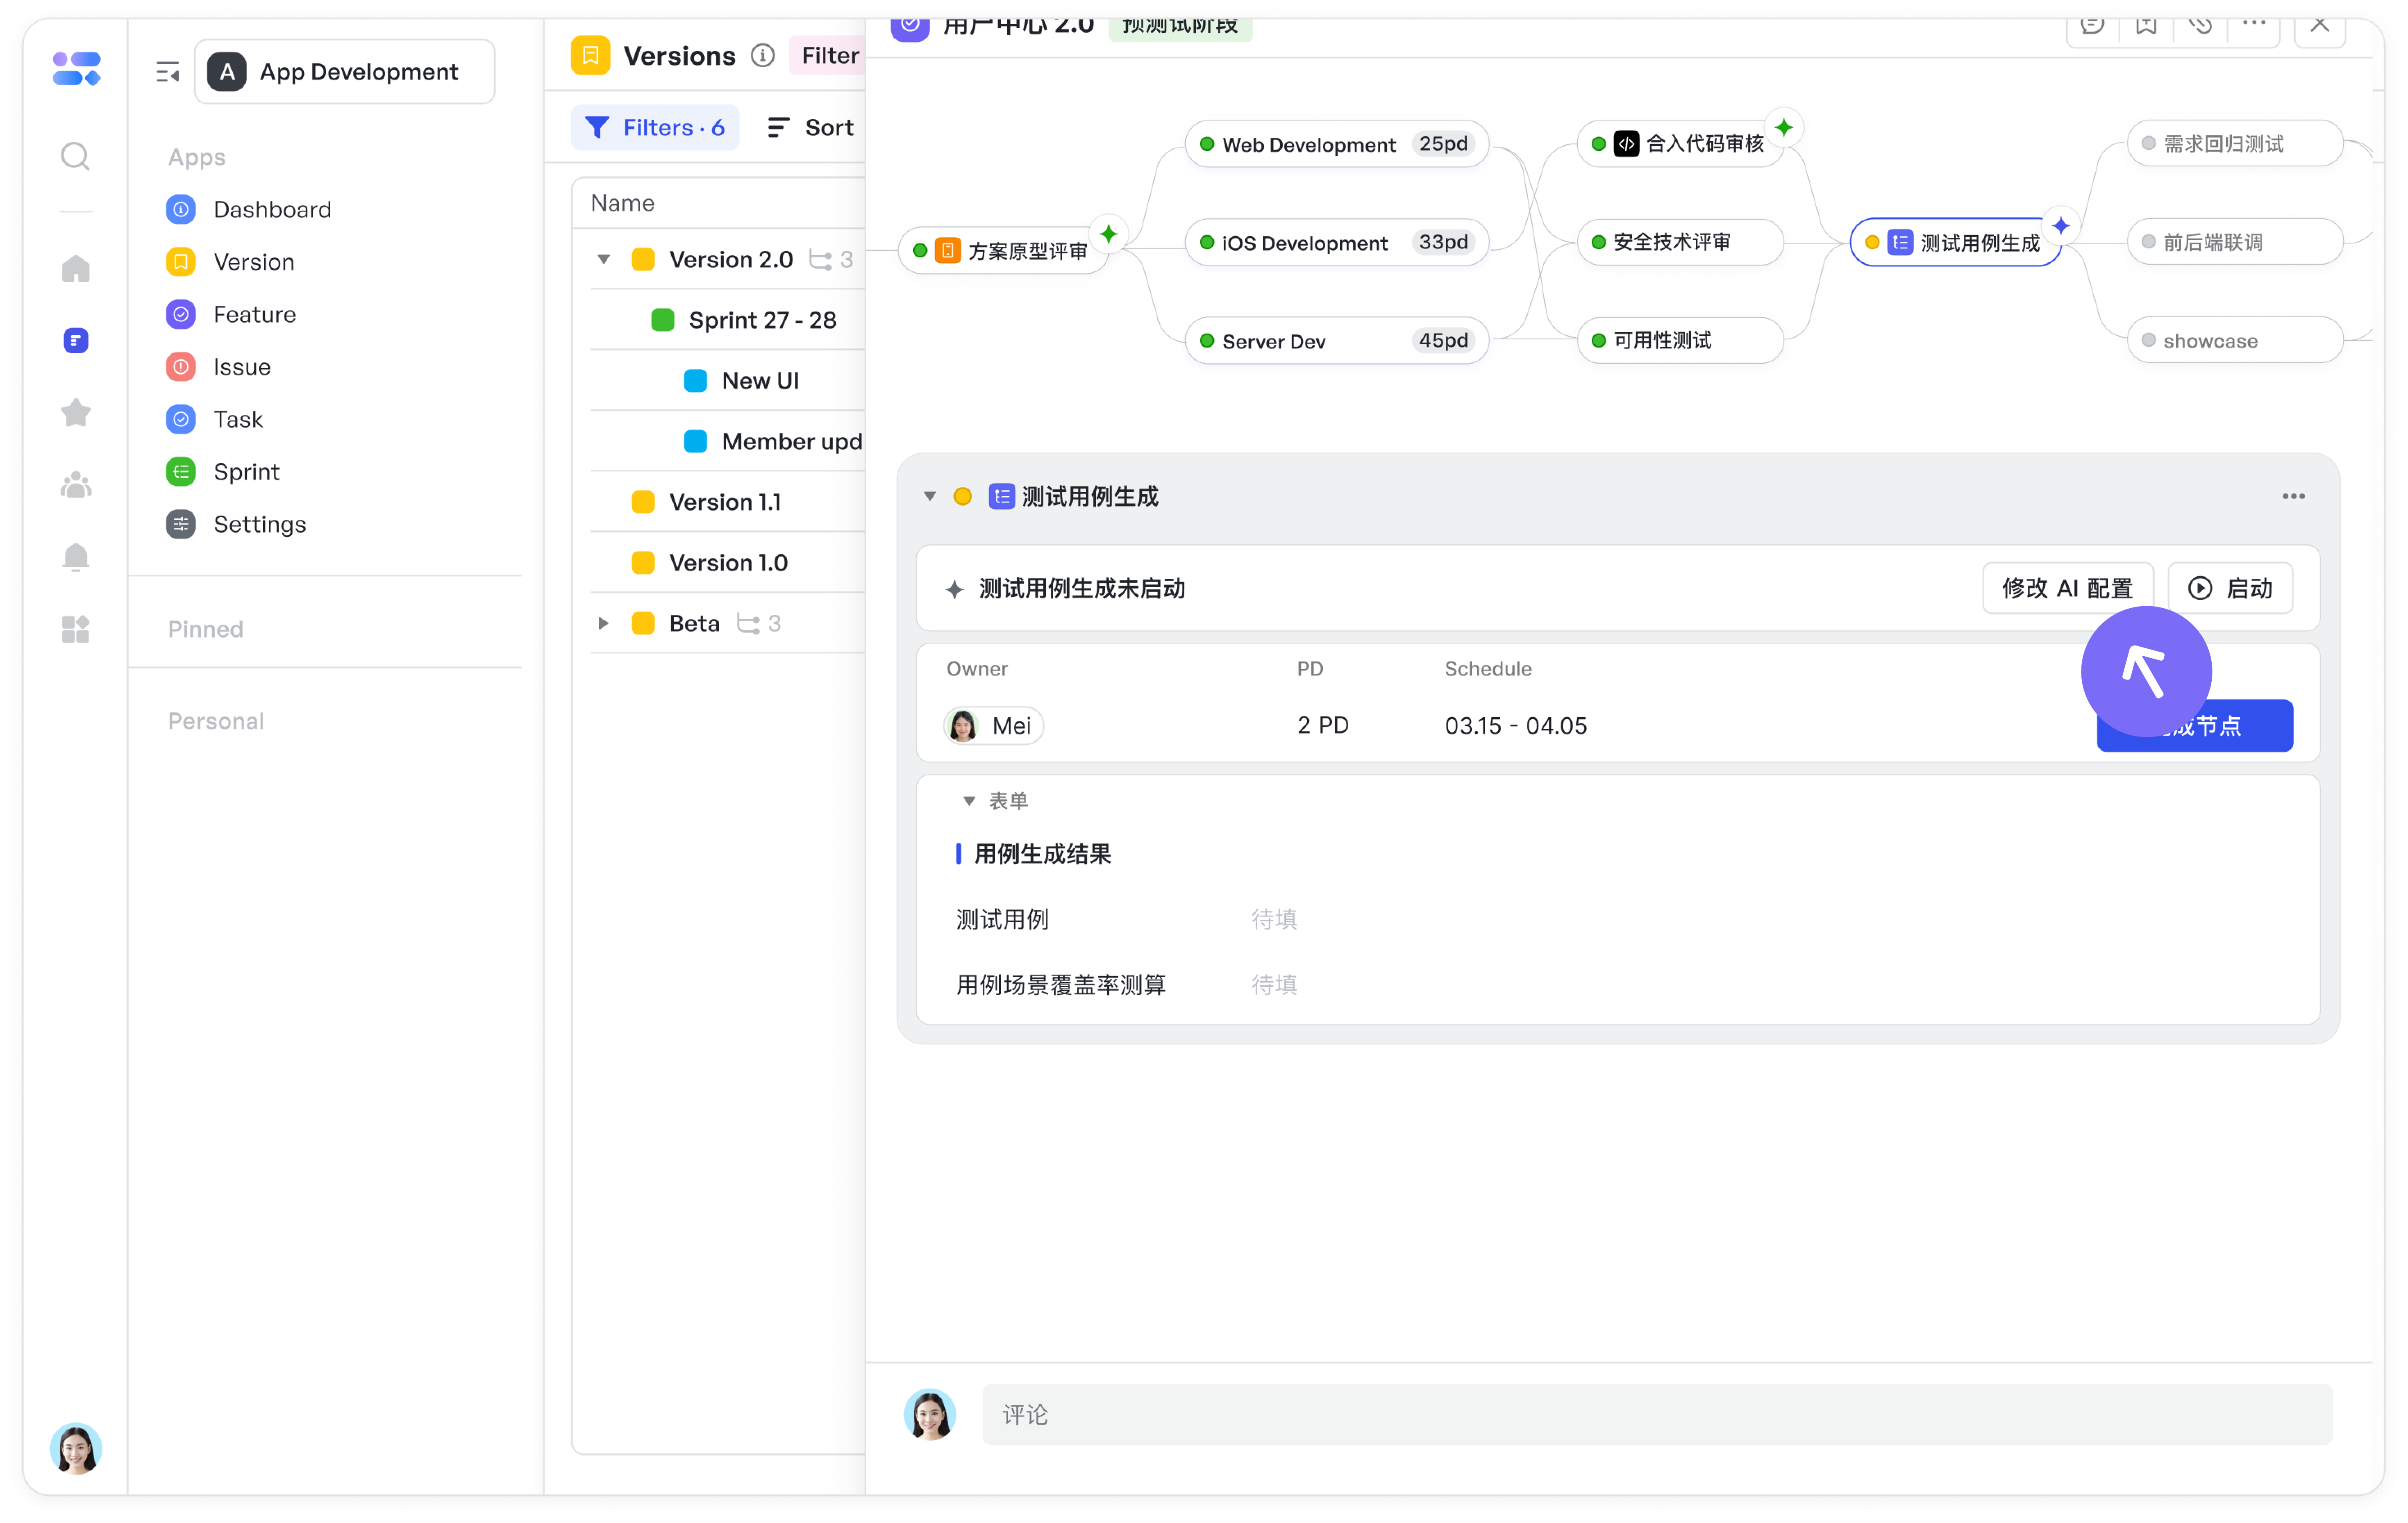Collapse the sidebar with the toggle icon
This screenshot has width=2408, height=1523.
pyautogui.click(x=168, y=72)
